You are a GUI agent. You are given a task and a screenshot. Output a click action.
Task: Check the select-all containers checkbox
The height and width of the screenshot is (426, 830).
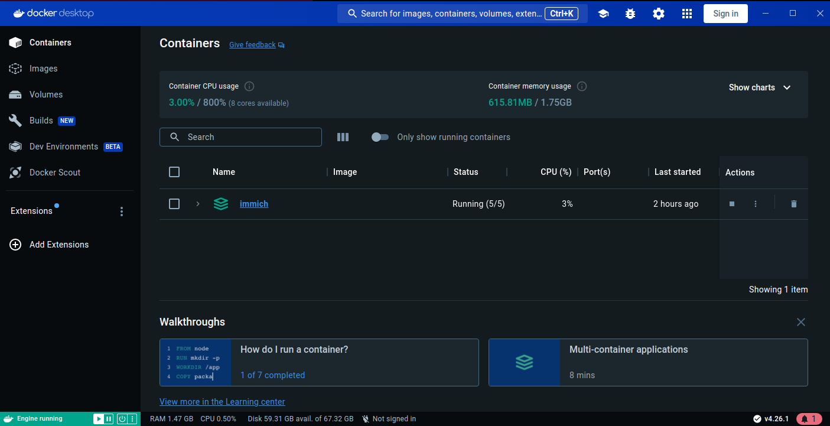tap(174, 172)
